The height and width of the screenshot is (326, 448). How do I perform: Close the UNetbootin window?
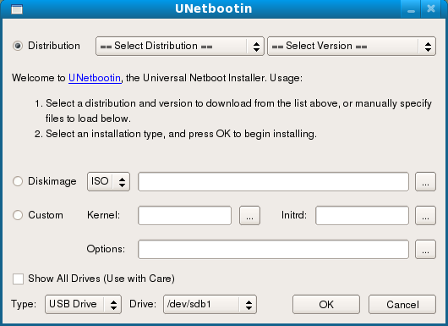pyautogui.click(x=431, y=8)
